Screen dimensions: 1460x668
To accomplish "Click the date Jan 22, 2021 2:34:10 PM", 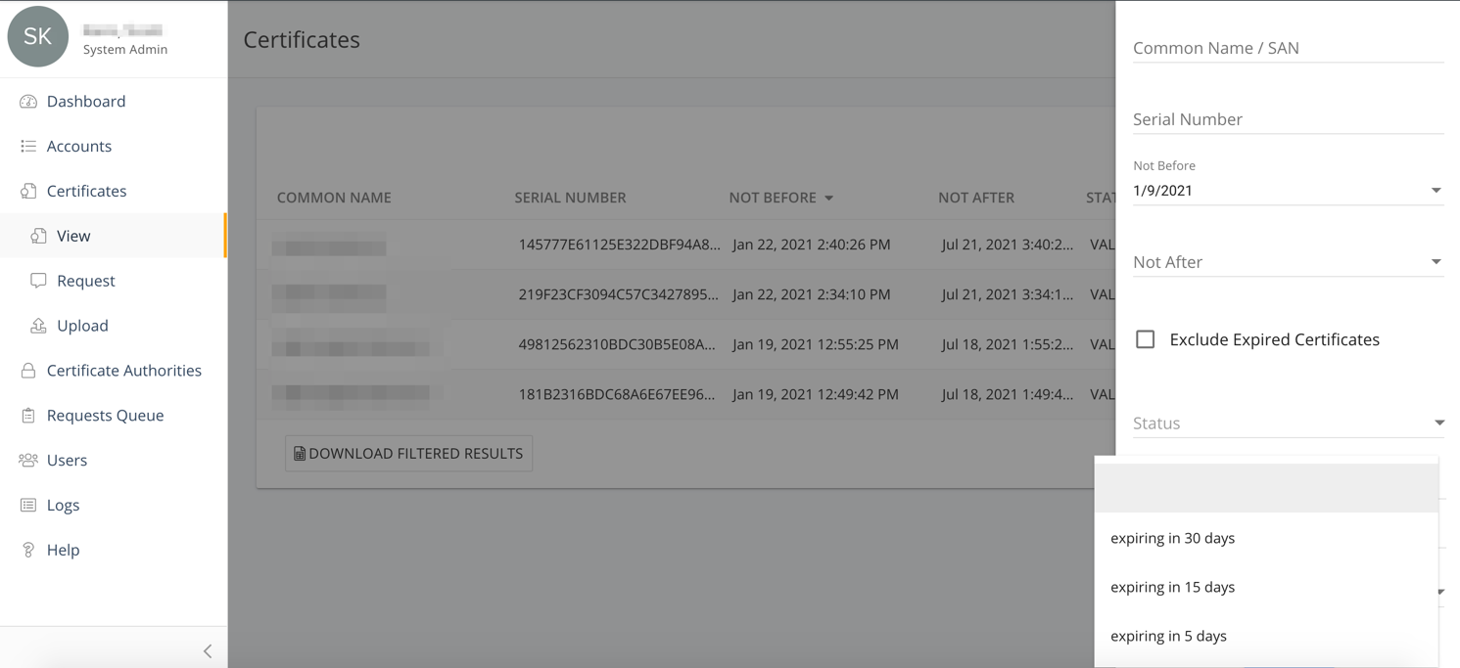I will 812,294.
